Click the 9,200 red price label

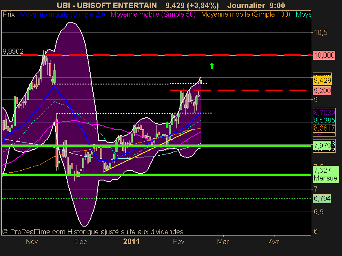point(322,90)
